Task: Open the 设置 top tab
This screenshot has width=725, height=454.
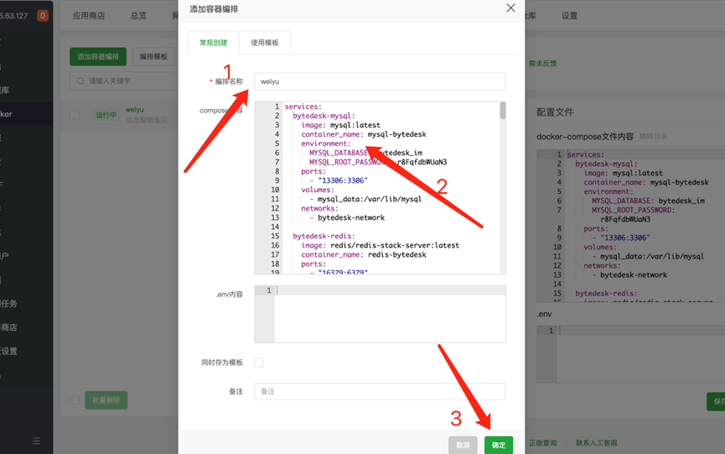Action: pos(569,16)
